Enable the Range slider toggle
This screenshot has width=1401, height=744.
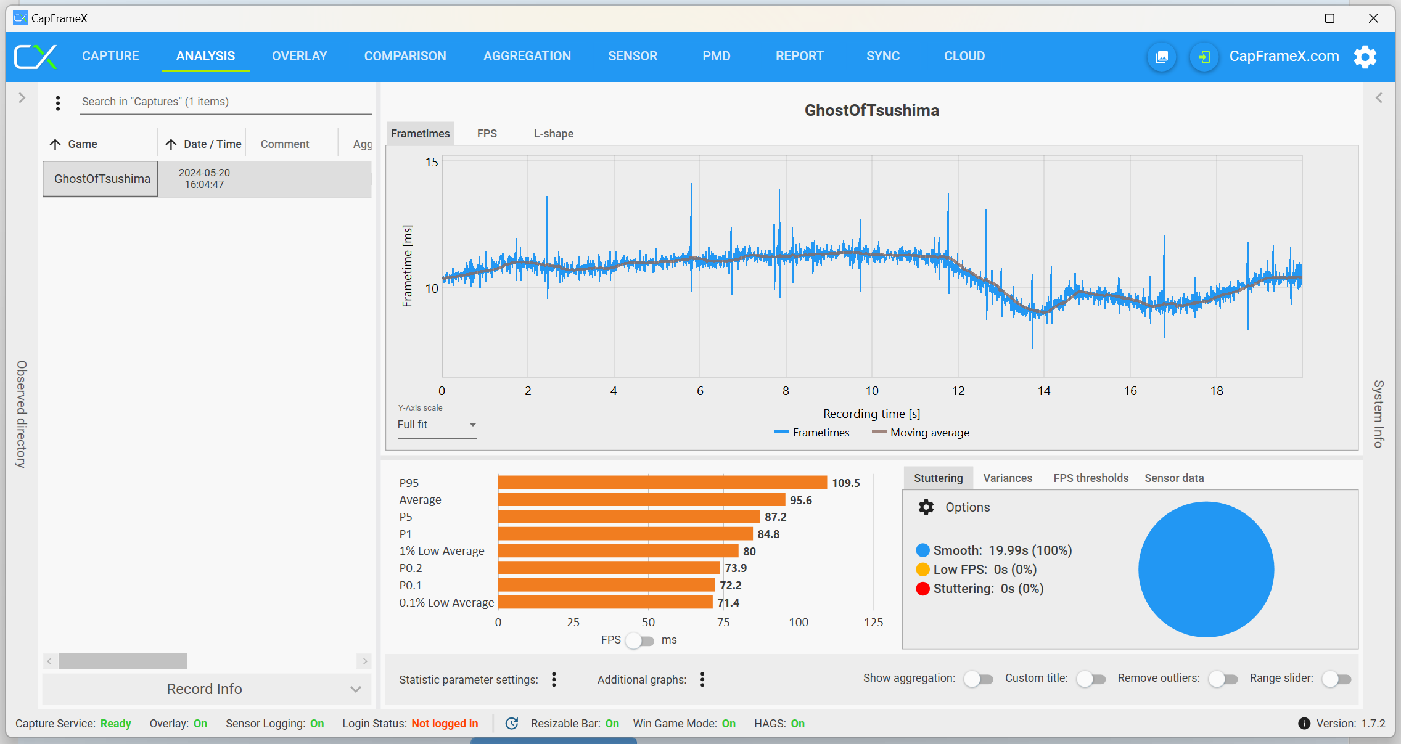click(x=1336, y=679)
